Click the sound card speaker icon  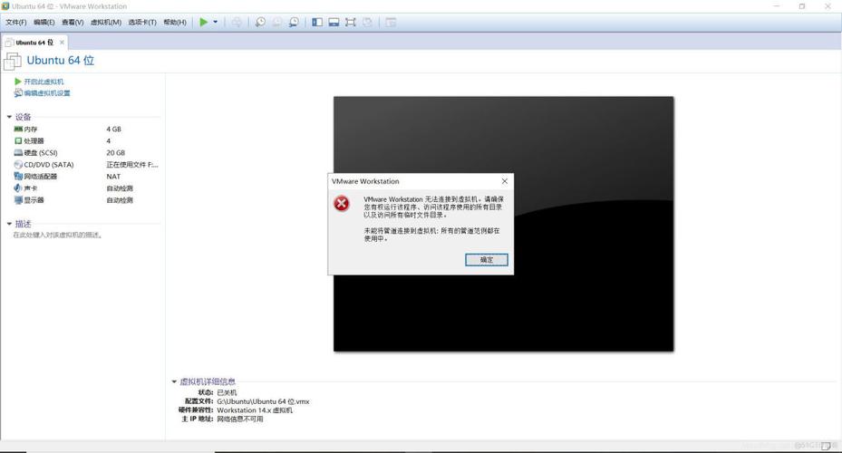click(18, 188)
